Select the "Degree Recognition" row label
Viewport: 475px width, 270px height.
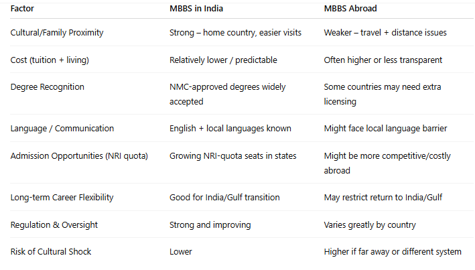point(47,87)
